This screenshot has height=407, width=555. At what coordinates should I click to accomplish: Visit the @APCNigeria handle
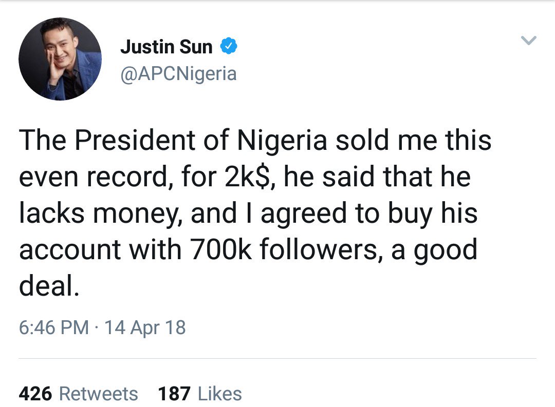[x=178, y=74]
